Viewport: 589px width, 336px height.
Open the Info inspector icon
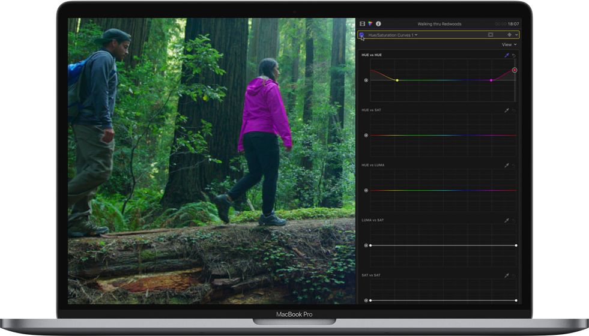point(378,24)
